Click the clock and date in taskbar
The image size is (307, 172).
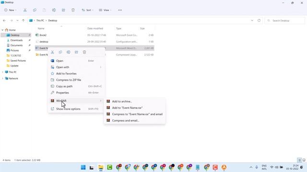(292, 167)
